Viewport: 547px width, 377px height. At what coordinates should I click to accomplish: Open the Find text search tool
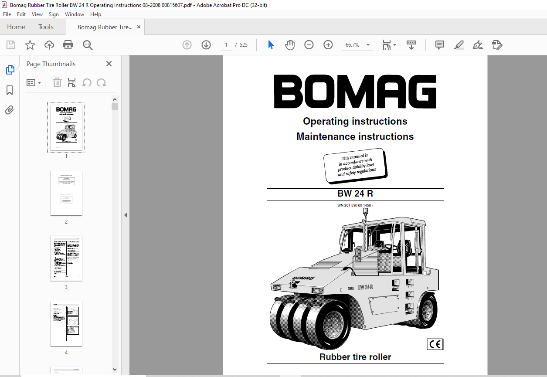[88, 45]
